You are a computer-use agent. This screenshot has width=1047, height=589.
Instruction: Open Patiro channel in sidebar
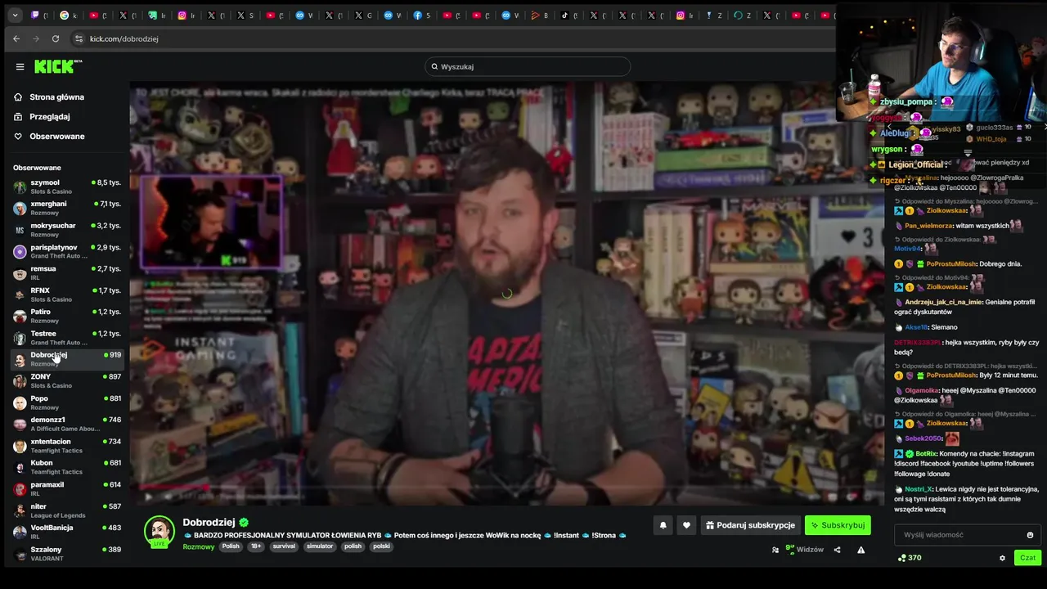pyautogui.click(x=67, y=316)
